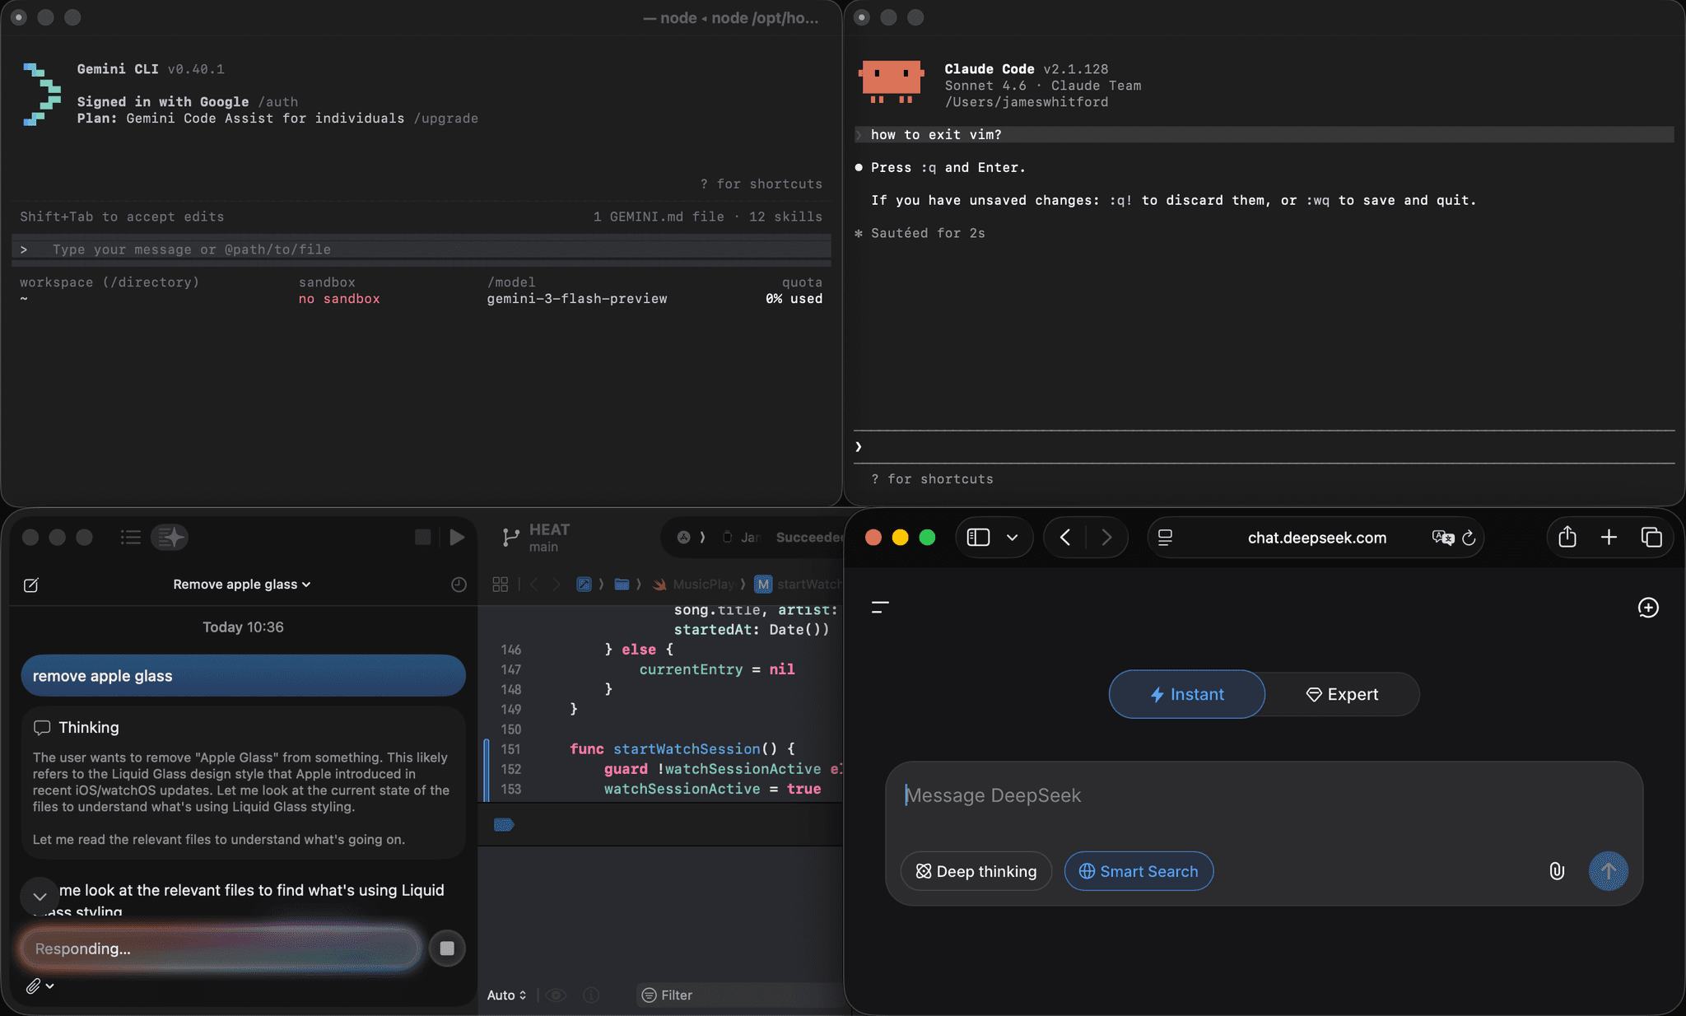Click the Responding message field
Viewport: 1686px width, 1016px height.
click(221, 948)
